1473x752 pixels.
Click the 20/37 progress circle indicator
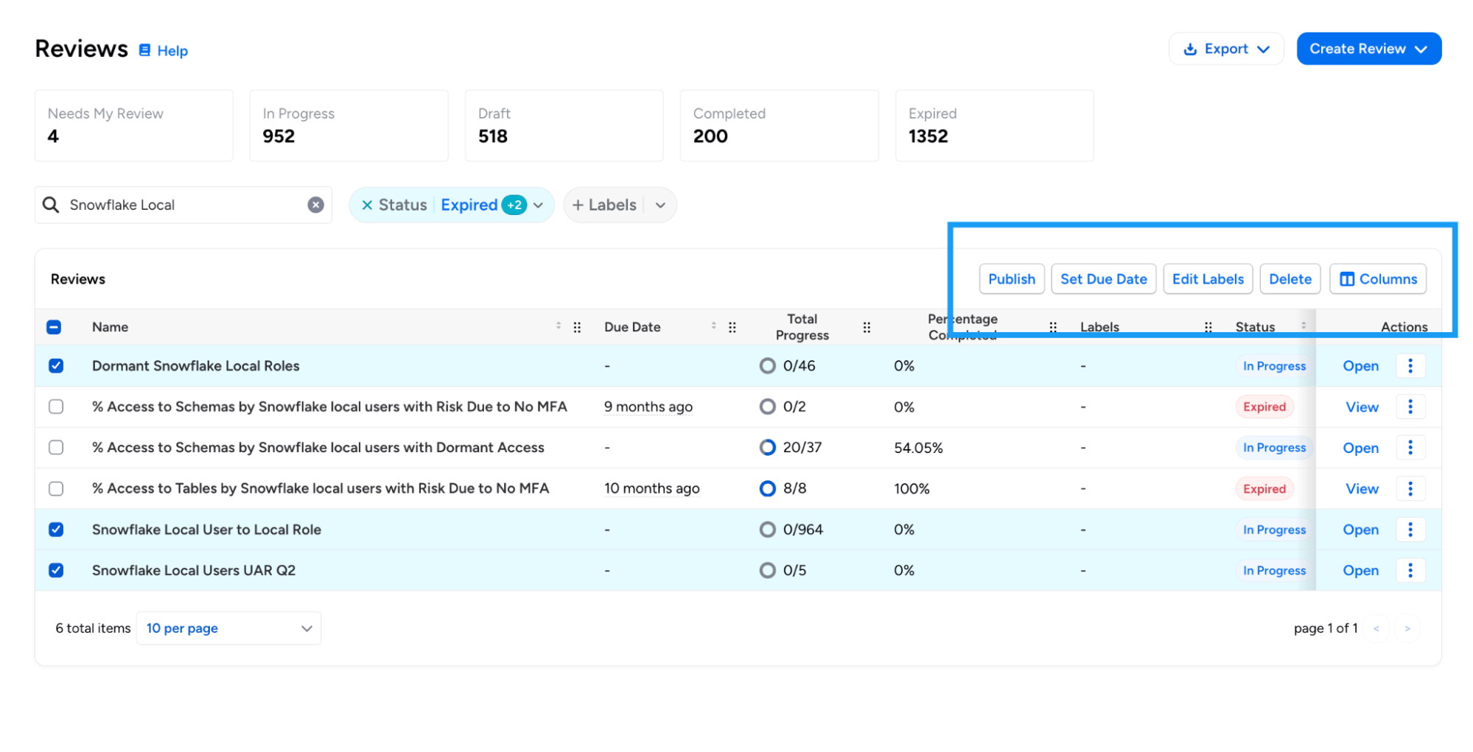point(767,448)
